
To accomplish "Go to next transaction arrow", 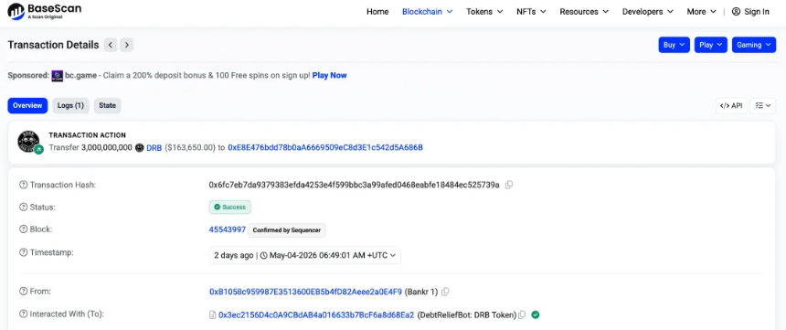I will [127, 45].
